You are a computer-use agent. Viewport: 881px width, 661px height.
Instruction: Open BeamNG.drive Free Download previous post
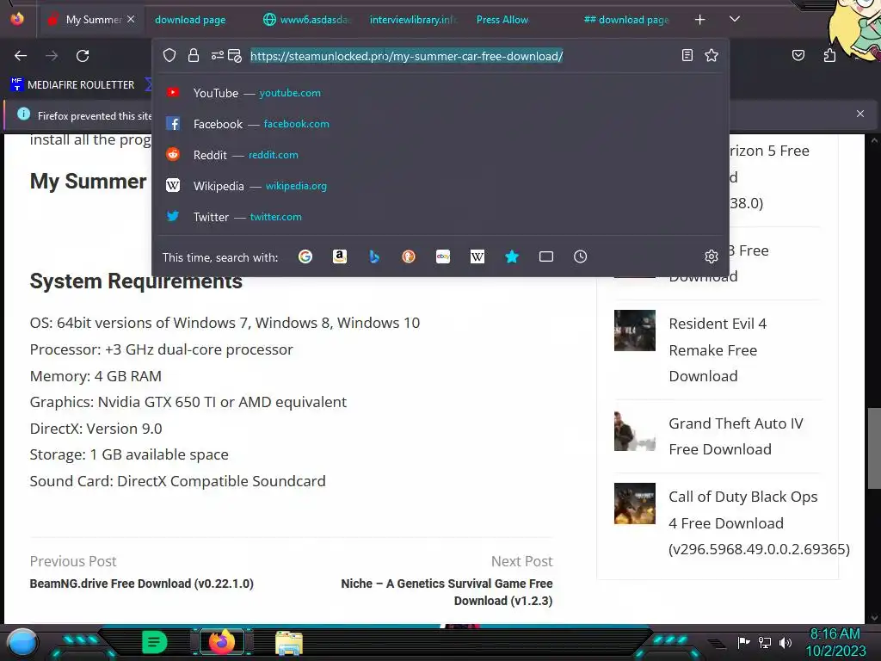tap(142, 584)
